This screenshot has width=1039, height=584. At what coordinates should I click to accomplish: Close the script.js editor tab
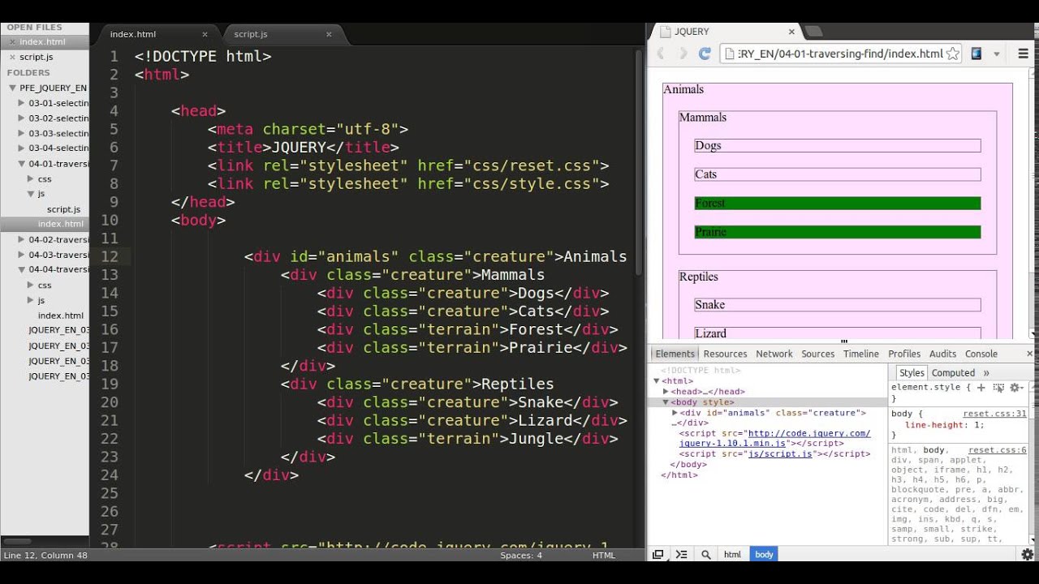tap(329, 34)
